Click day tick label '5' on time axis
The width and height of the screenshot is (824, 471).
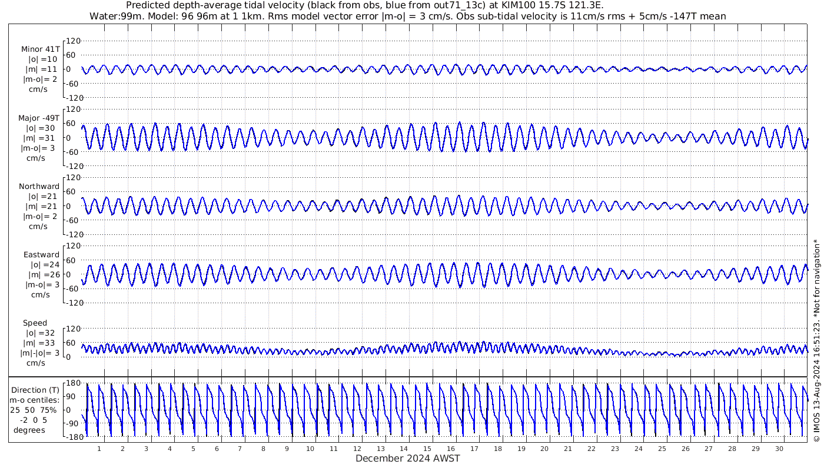tap(193, 449)
